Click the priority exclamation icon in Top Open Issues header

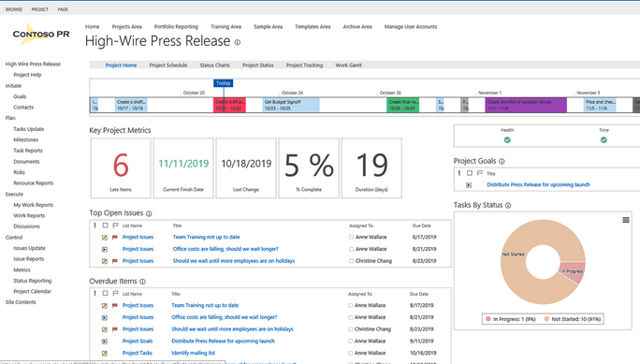(95, 226)
